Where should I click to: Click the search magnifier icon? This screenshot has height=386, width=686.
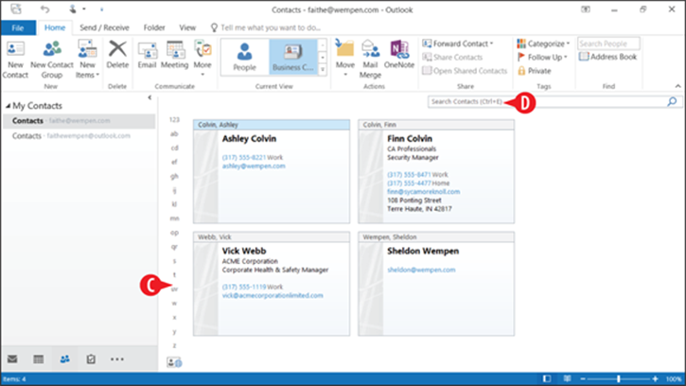[x=672, y=101]
